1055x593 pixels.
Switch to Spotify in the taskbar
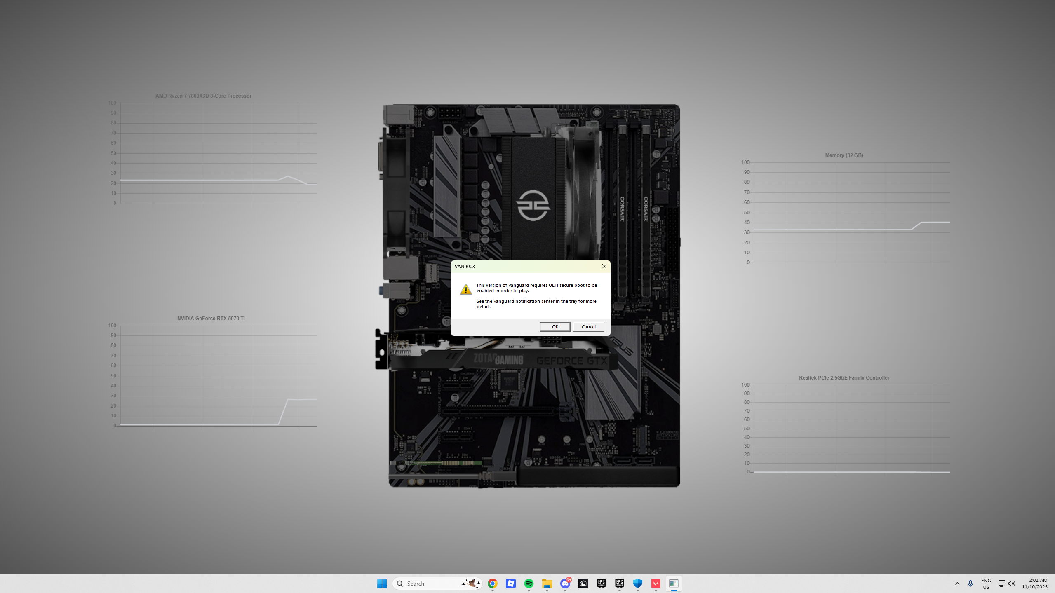(529, 584)
